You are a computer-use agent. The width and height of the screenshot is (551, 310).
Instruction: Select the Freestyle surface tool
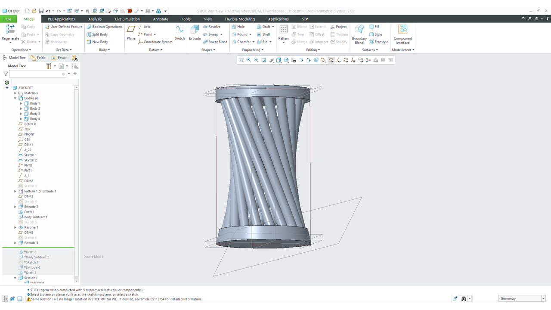click(x=378, y=42)
